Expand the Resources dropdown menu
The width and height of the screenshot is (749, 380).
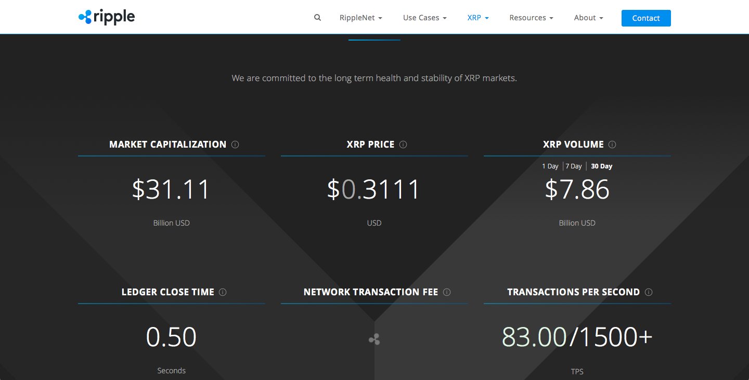tap(531, 18)
